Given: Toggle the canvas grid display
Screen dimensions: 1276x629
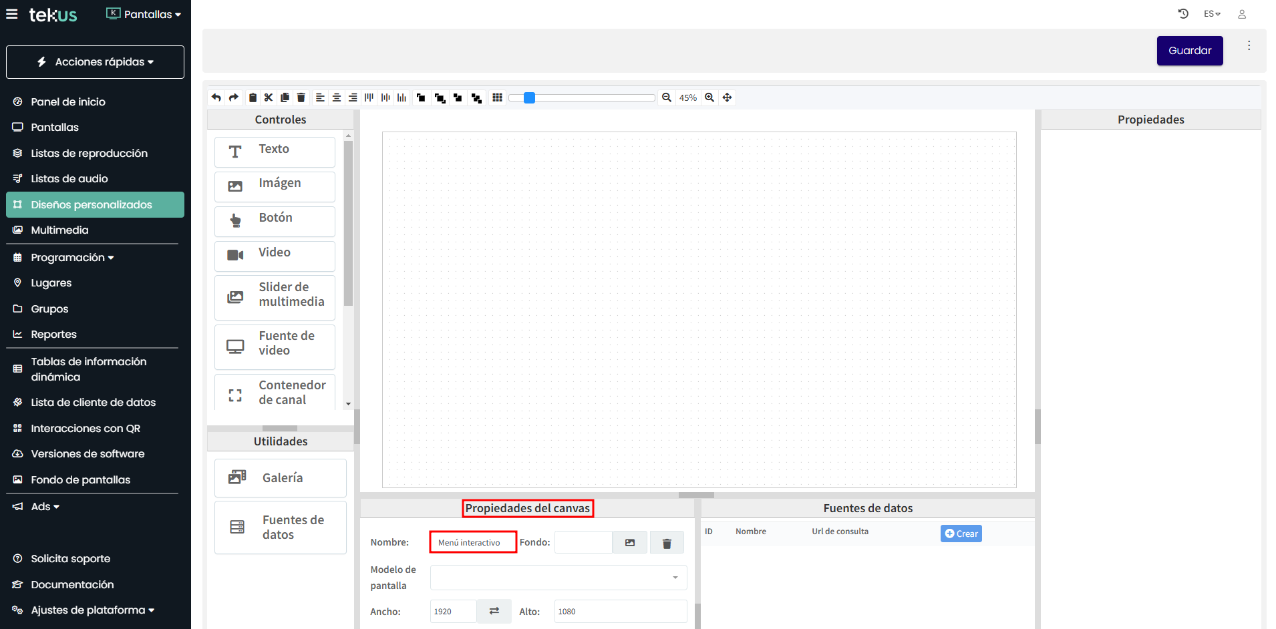Looking at the screenshot, I should [497, 97].
